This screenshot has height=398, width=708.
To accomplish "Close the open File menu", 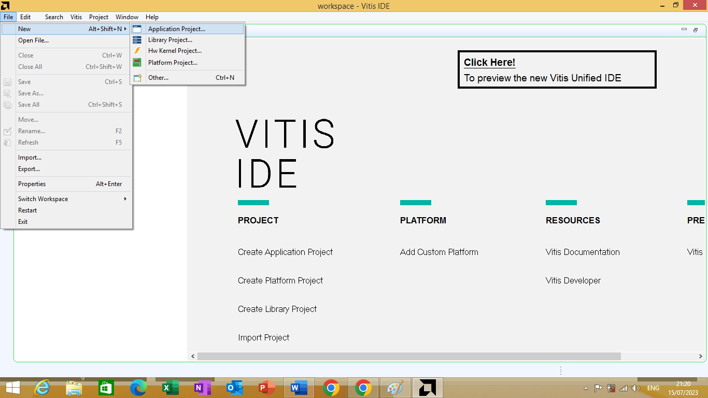I will 8,17.
